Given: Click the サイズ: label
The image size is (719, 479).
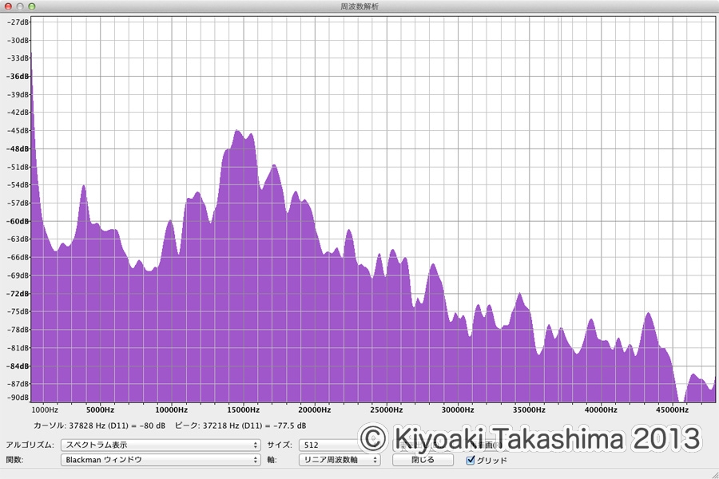Looking at the screenshot, I should tap(280, 445).
